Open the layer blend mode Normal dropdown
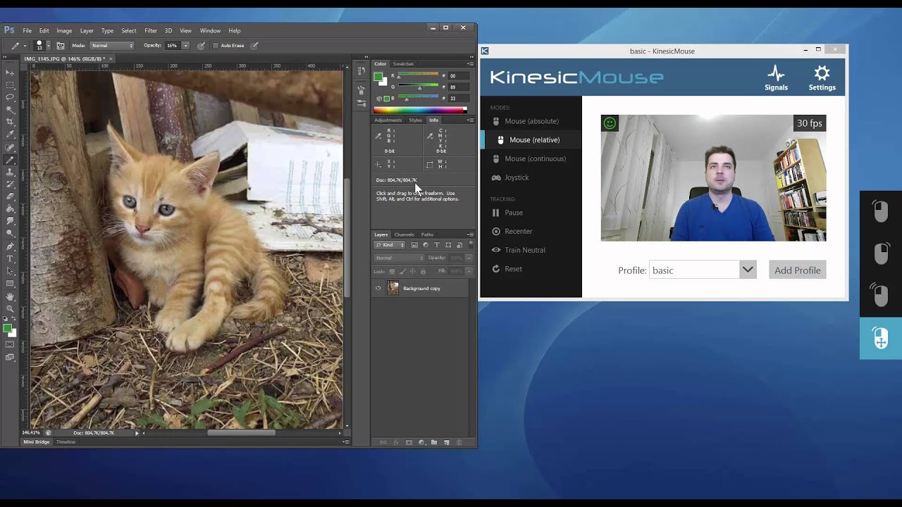Viewport: 902px width, 507px height. (400, 258)
